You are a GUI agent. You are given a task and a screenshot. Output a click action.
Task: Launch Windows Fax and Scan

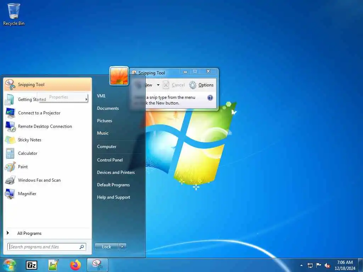[x=48, y=180]
